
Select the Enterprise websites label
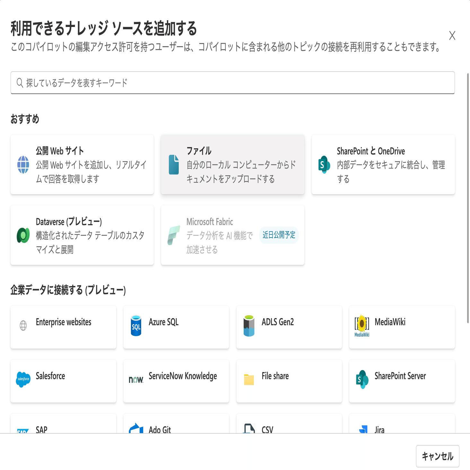tap(64, 322)
